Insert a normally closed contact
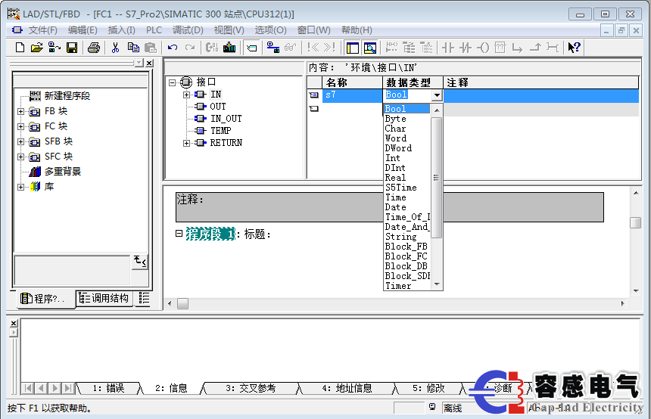 pyautogui.click(x=466, y=48)
